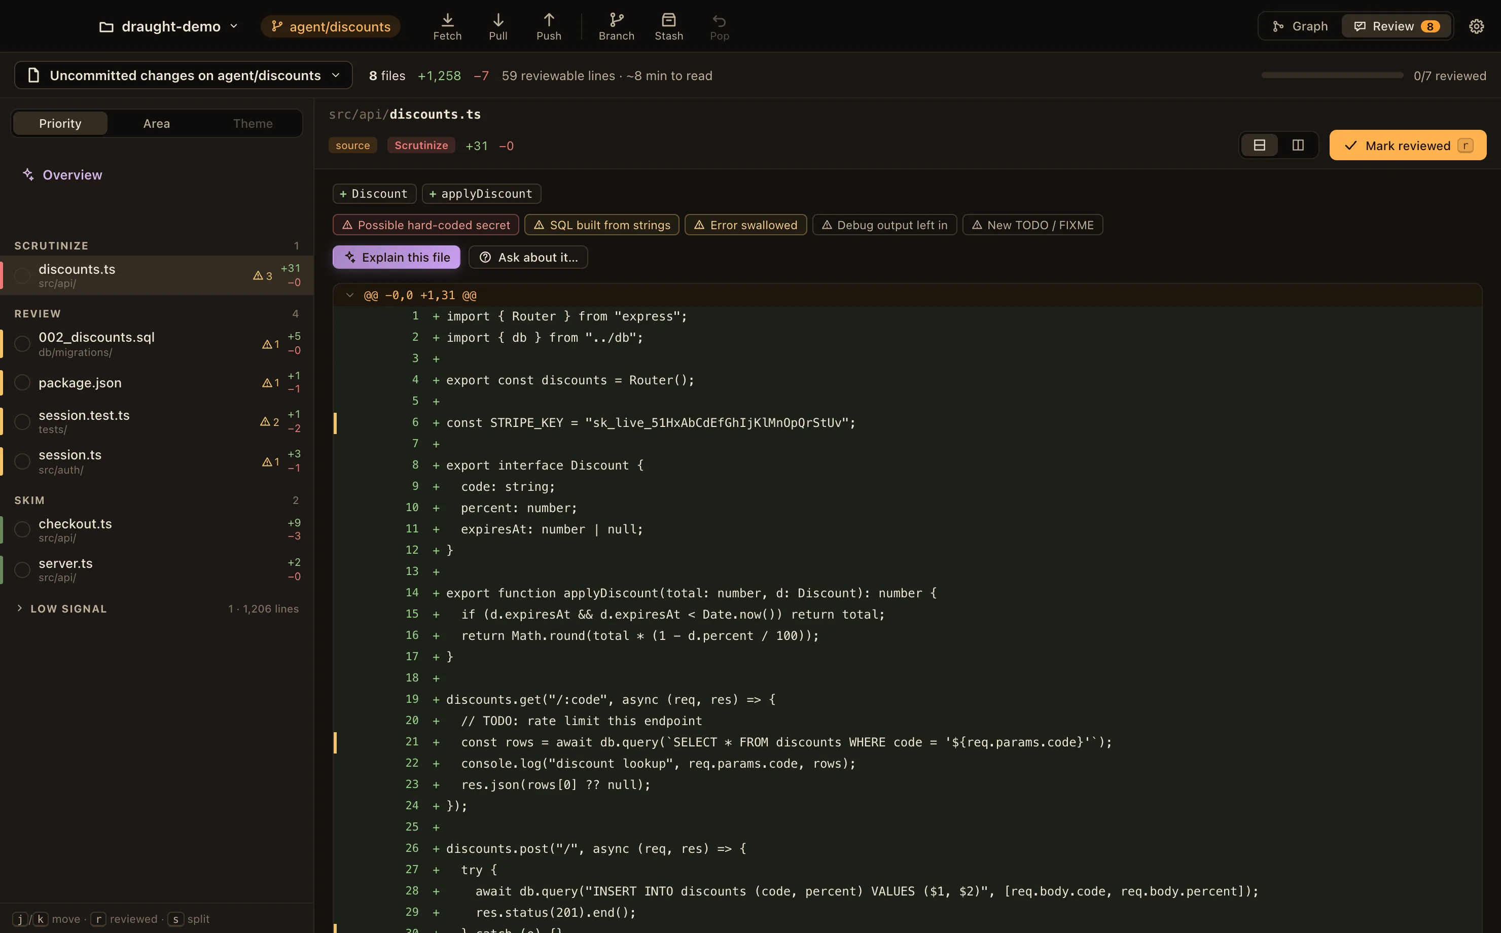Click the '59 reviewable lines · ~8 min to read' text

pyautogui.click(x=606, y=75)
